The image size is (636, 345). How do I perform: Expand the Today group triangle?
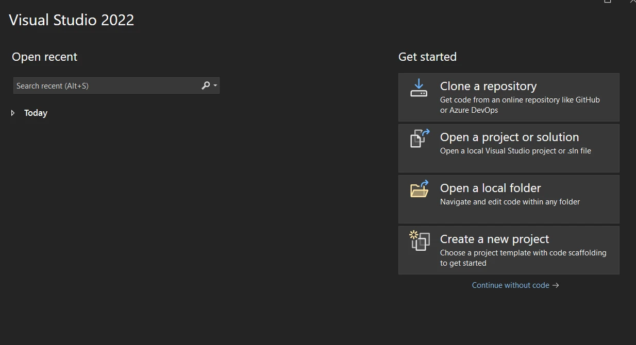tap(13, 113)
